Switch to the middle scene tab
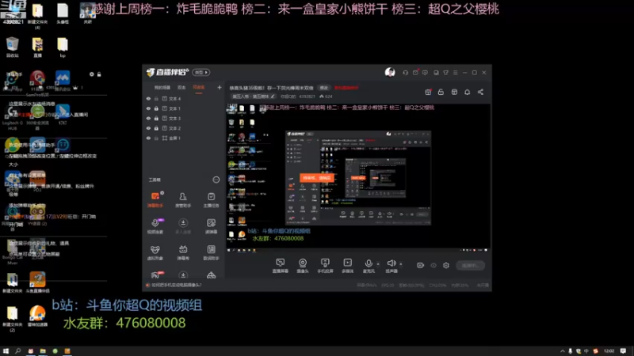Image resolution: width=634 pixels, height=356 pixels. coord(181,87)
